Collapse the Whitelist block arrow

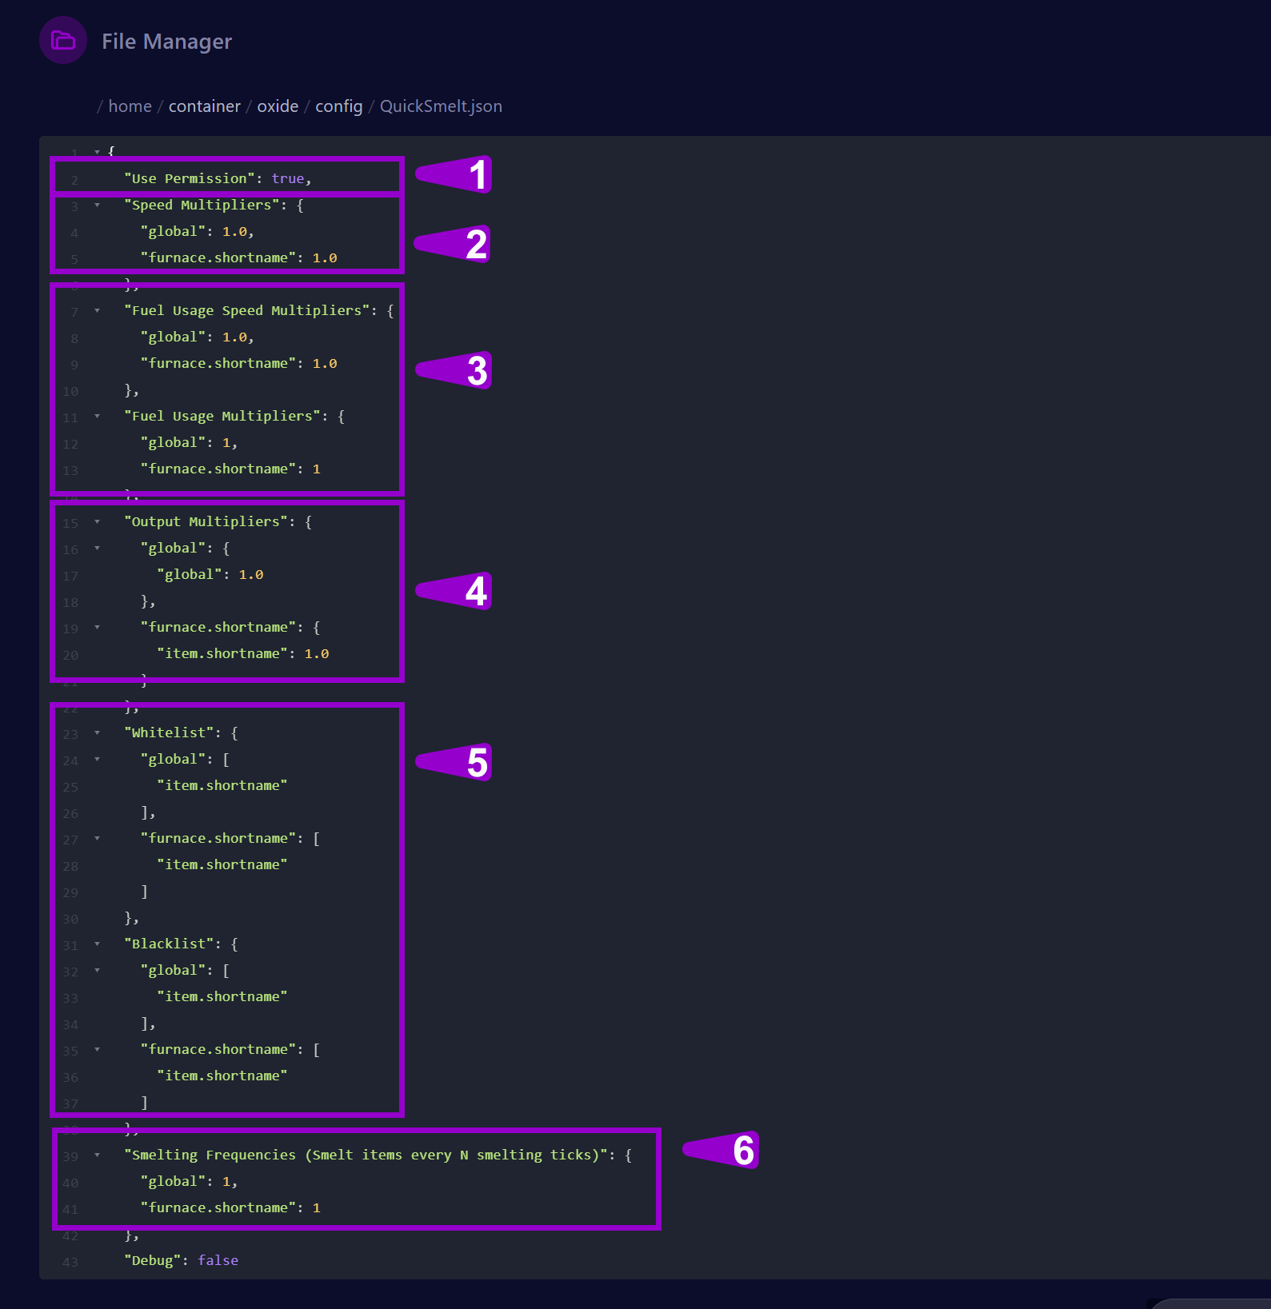98,732
